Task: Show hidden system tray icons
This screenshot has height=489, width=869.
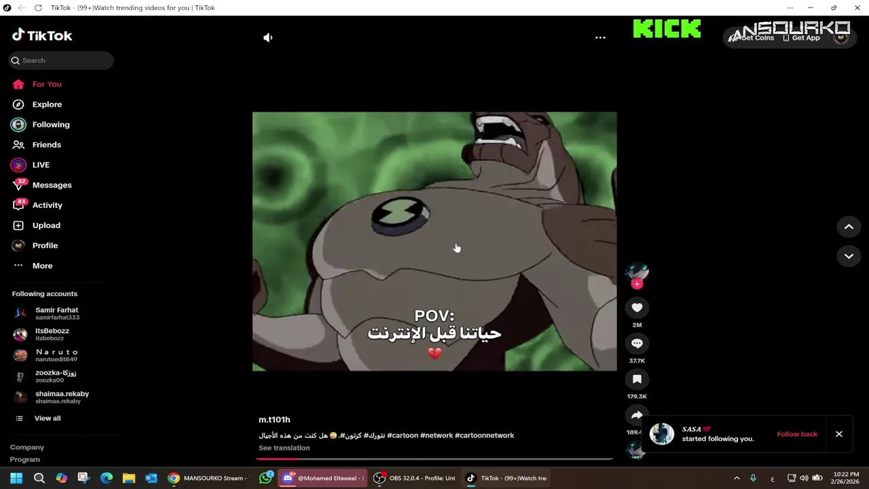Action: (737, 478)
